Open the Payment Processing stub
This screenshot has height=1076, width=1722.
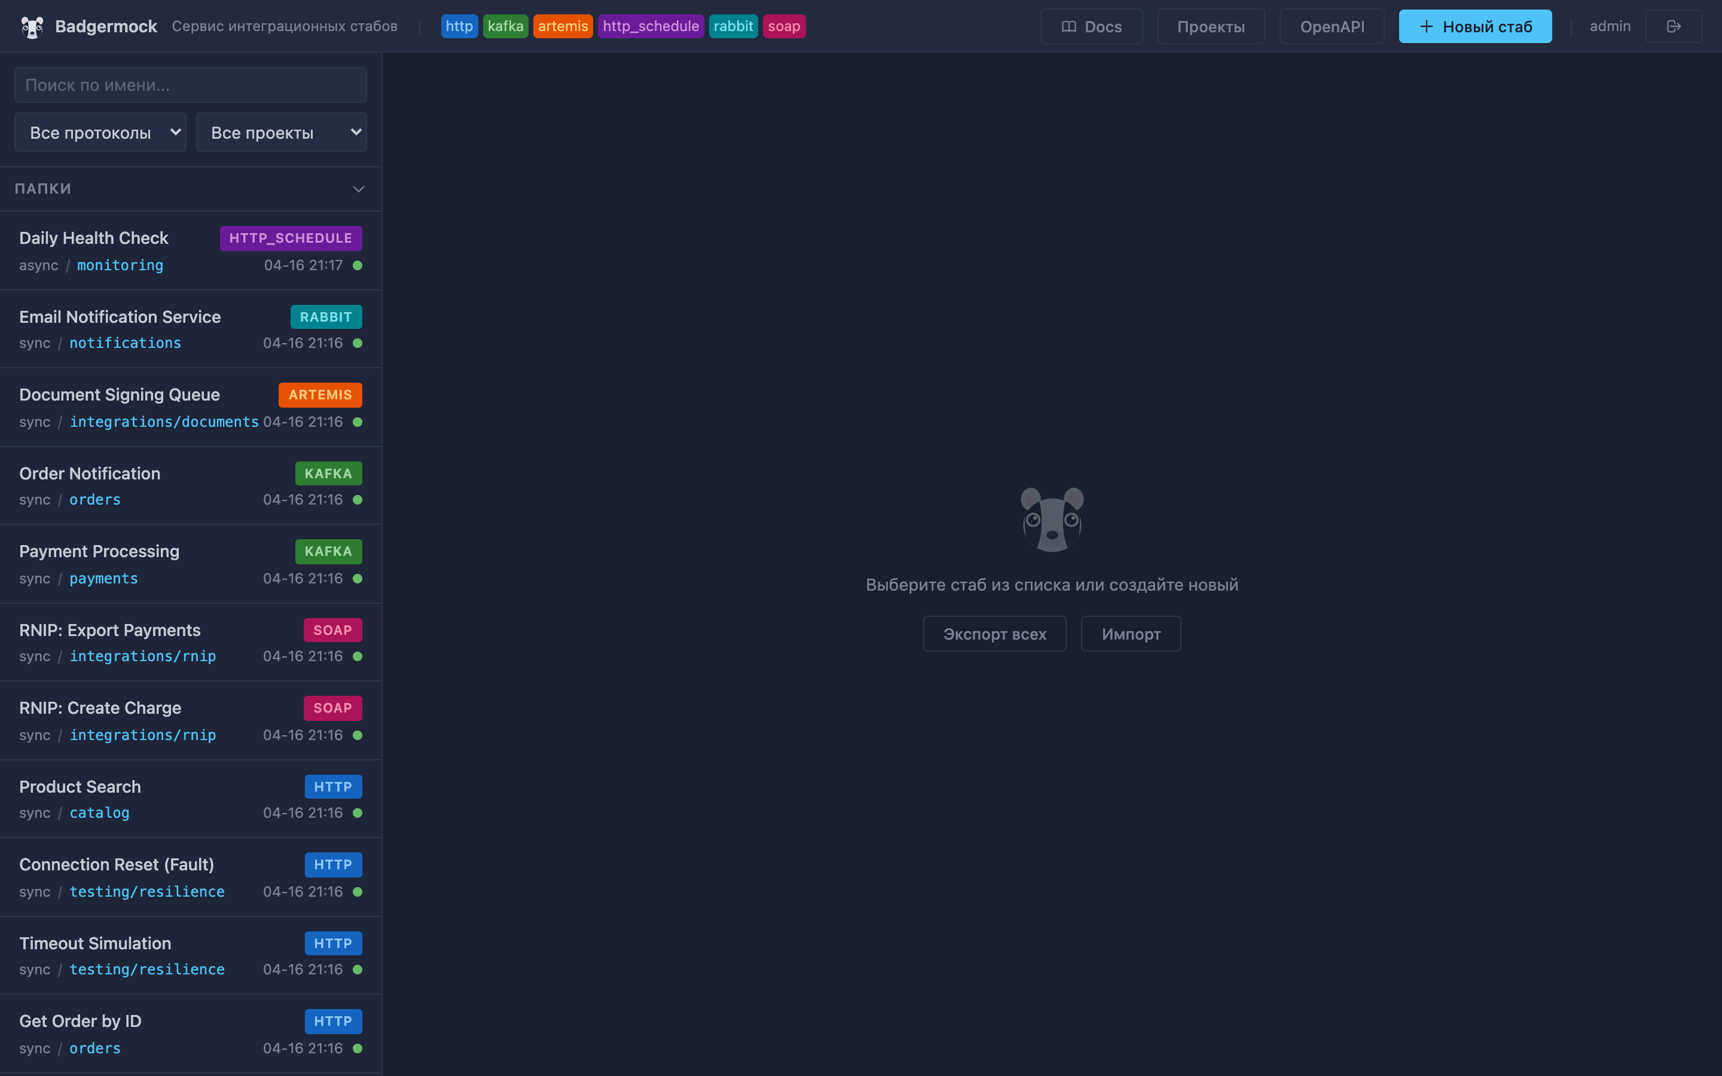pyautogui.click(x=191, y=564)
